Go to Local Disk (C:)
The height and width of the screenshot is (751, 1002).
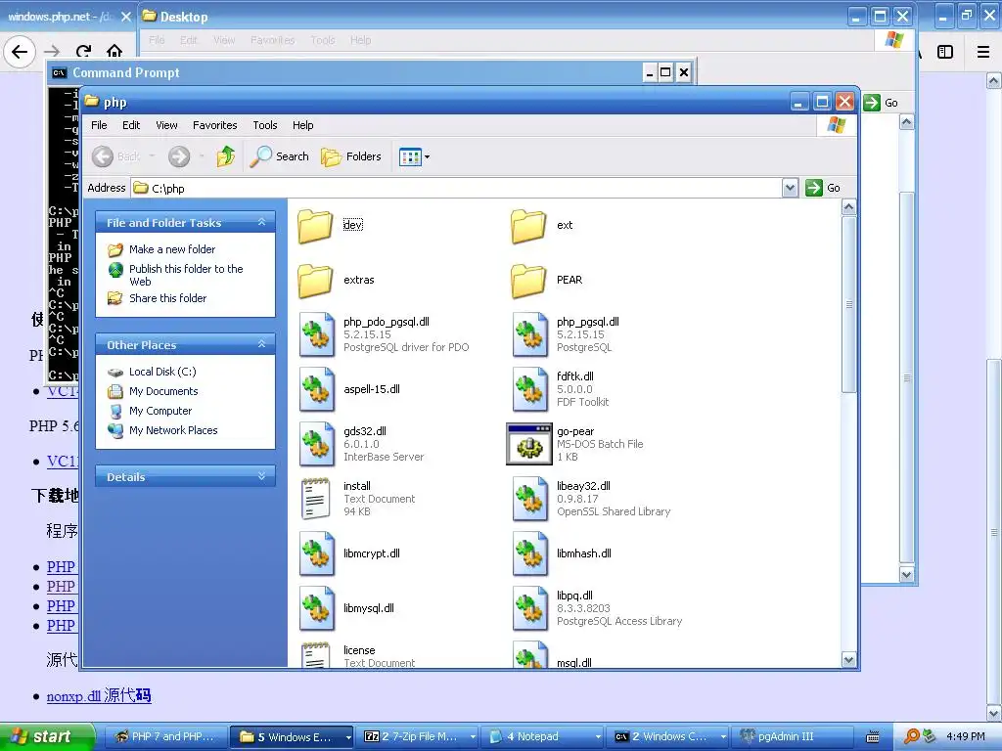162,372
